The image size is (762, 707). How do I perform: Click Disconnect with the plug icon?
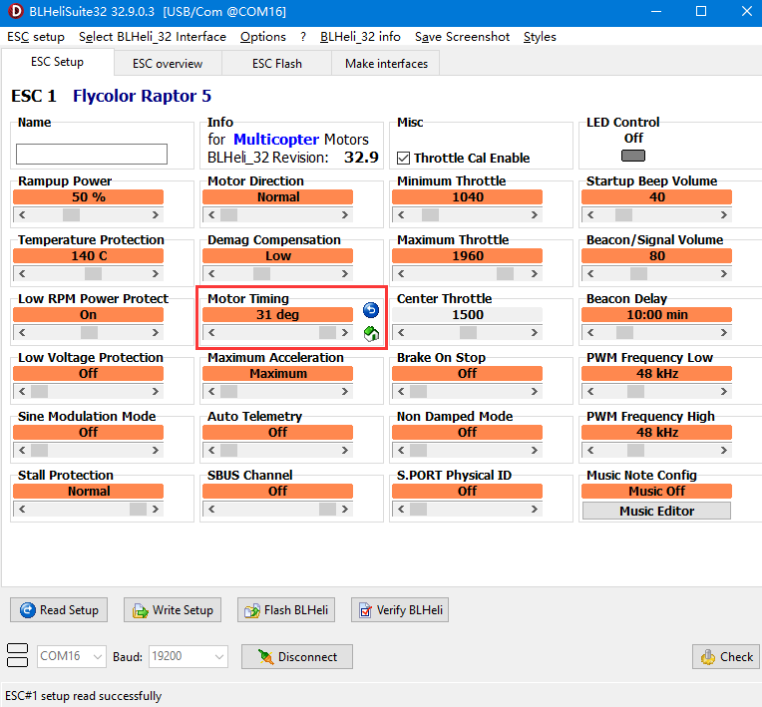click(x=296, y=657)
